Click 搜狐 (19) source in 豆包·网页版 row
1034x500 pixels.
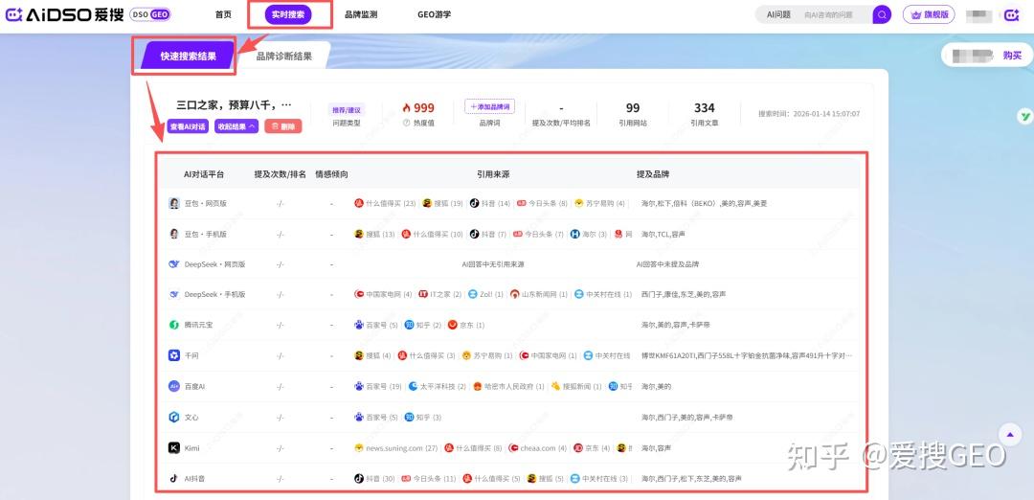click(442, 203)
